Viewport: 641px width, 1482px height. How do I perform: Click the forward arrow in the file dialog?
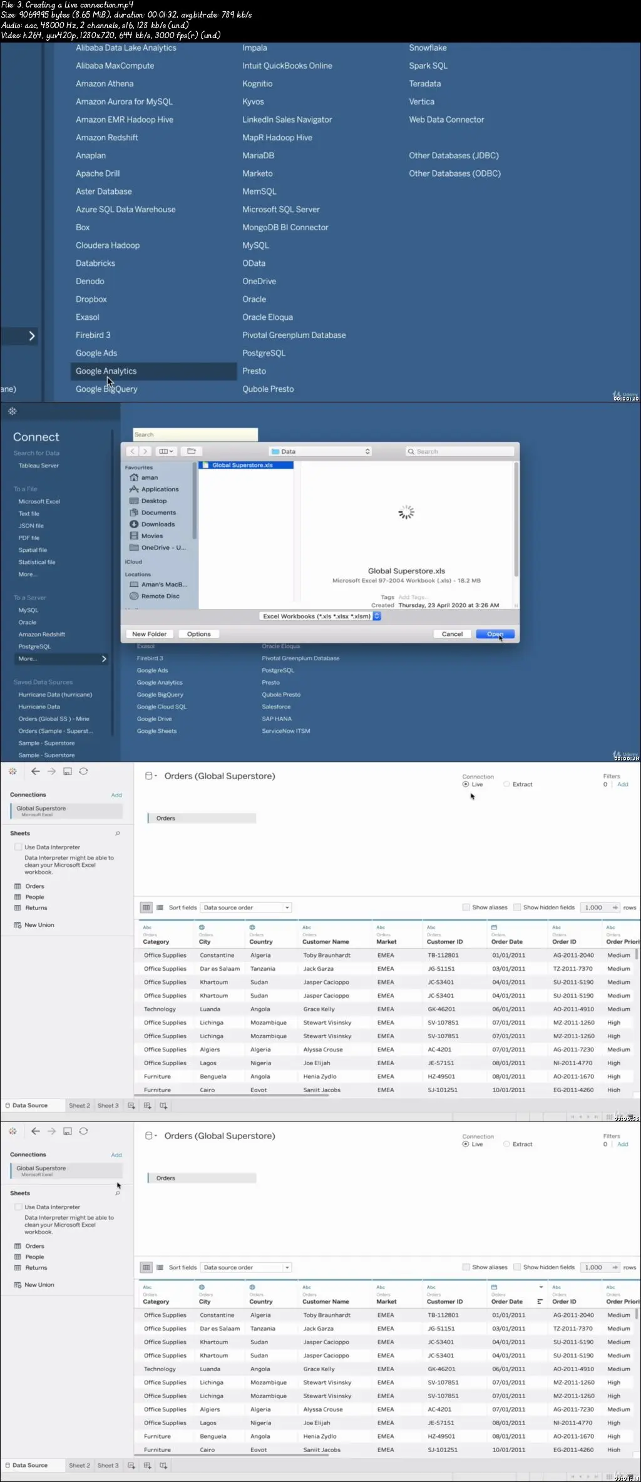click(145, 451)
